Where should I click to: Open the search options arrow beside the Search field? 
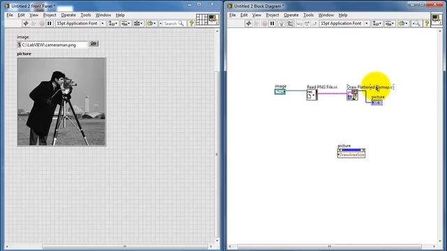(161, 23)
